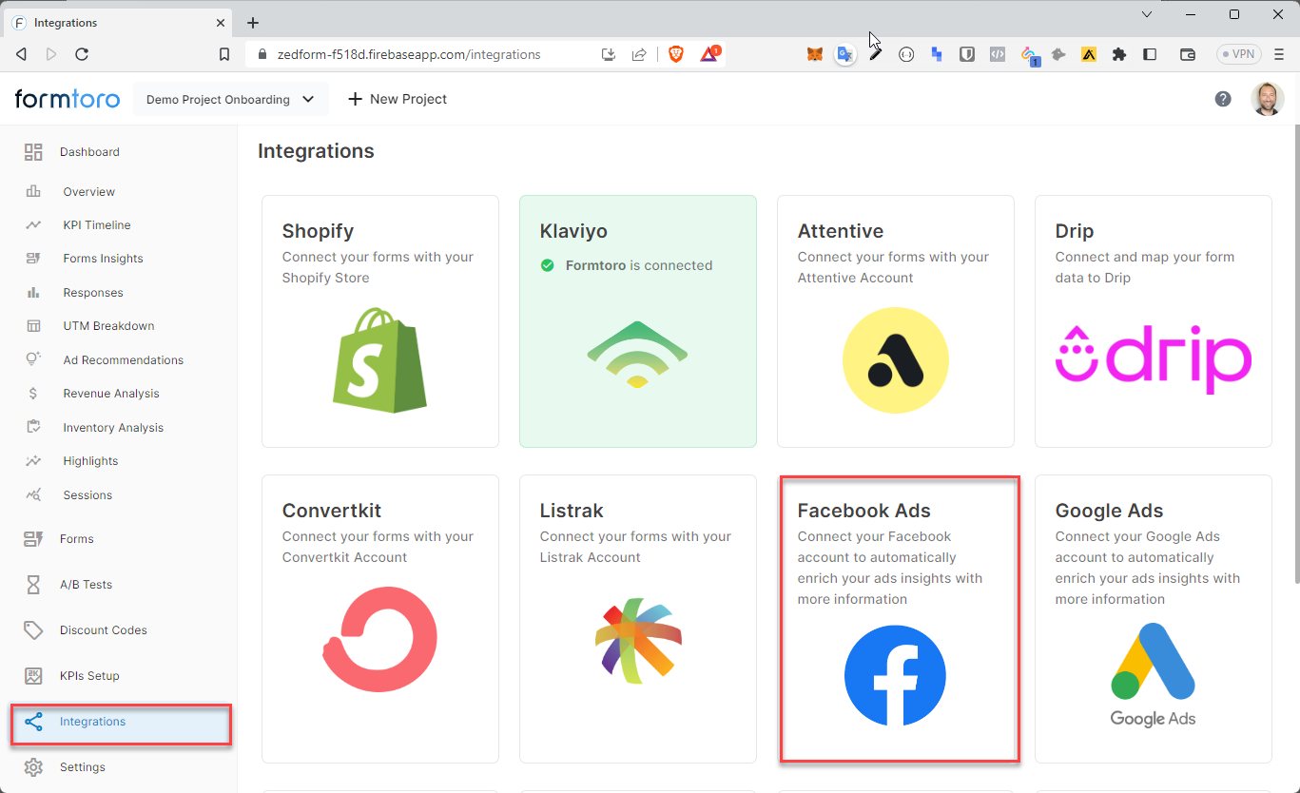Toggle the VPN button

(1239, 54)
